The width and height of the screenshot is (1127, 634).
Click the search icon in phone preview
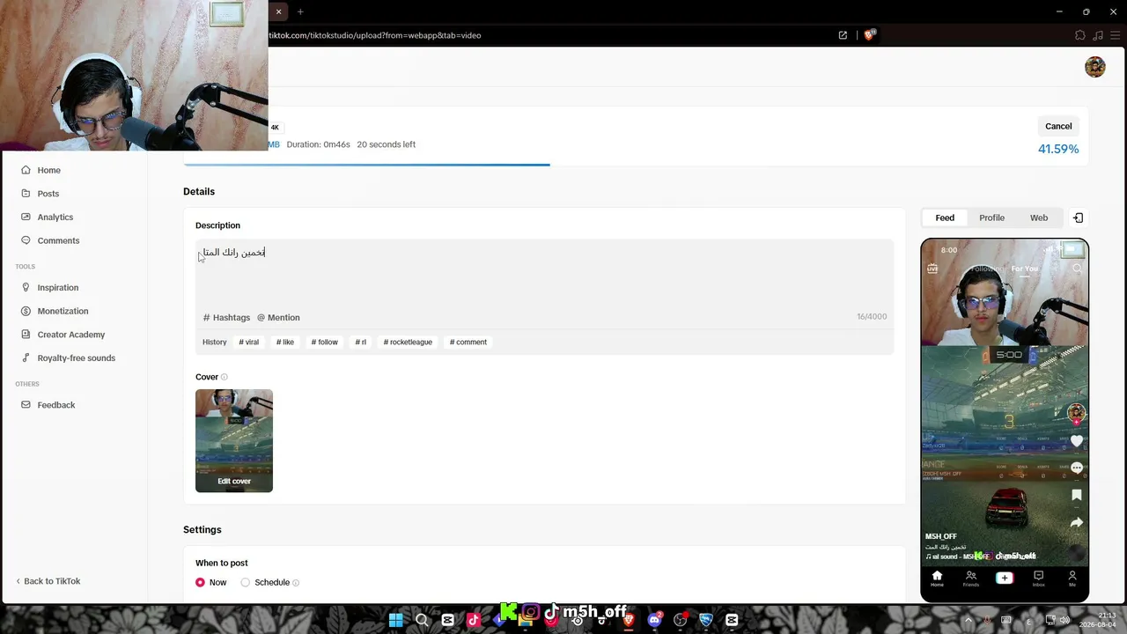coord(1077,269)
